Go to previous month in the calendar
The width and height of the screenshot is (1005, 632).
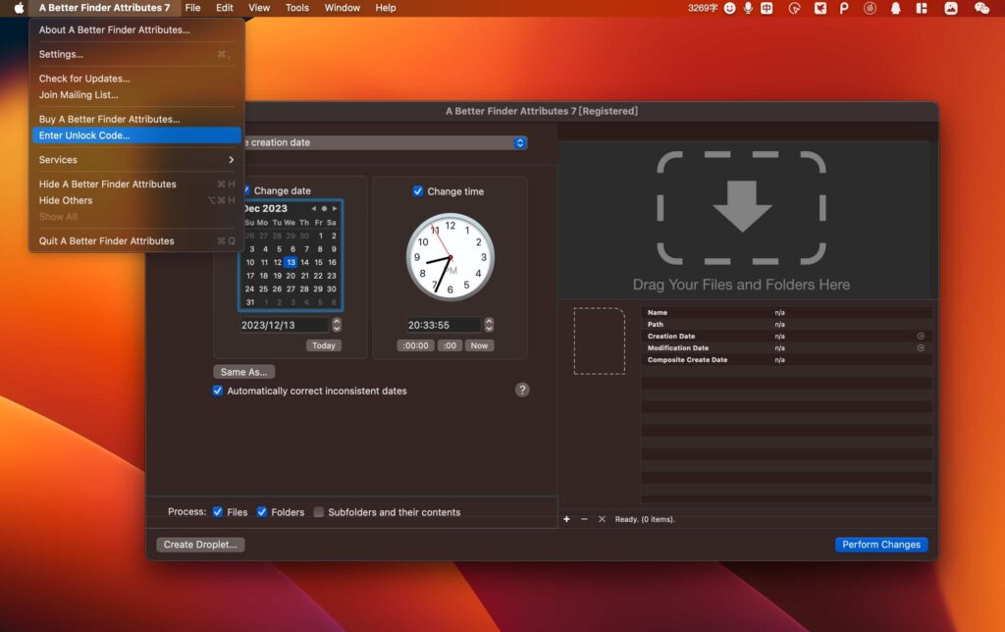314,208
